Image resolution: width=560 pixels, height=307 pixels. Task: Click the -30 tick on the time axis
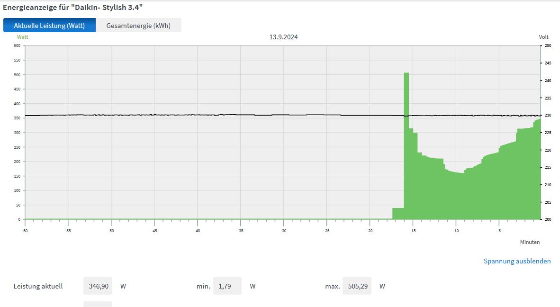point(283,231)
